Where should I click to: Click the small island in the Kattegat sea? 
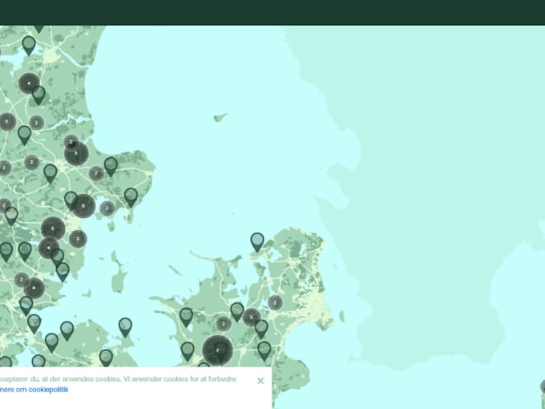click(220, 118)
